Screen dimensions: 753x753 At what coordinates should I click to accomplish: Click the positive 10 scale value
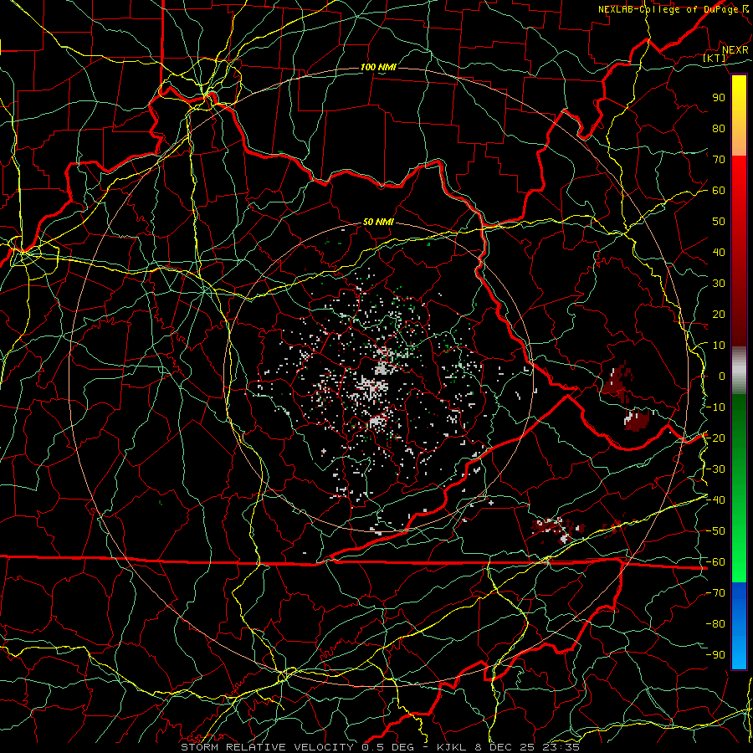(x=719, y=346)
